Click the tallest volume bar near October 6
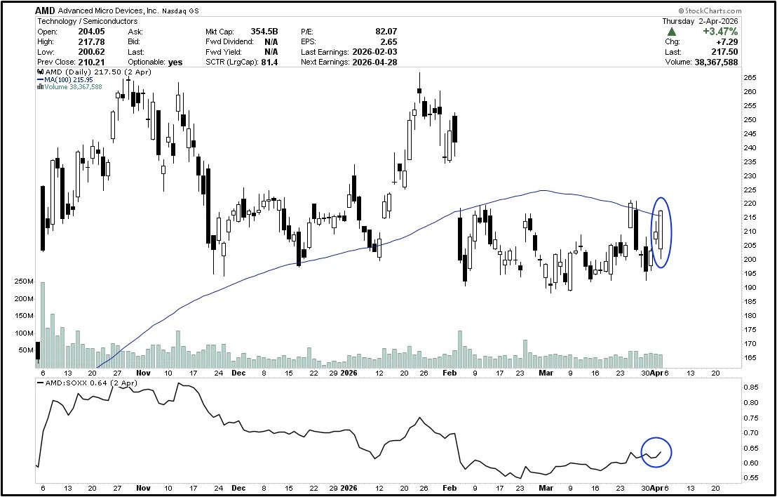The width and height of the screenshot is (777, 497). (x=43, y=325)
